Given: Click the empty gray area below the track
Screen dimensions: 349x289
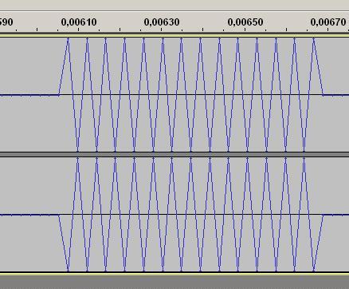Looking at the screenshot, I should [x=174, y=282].
